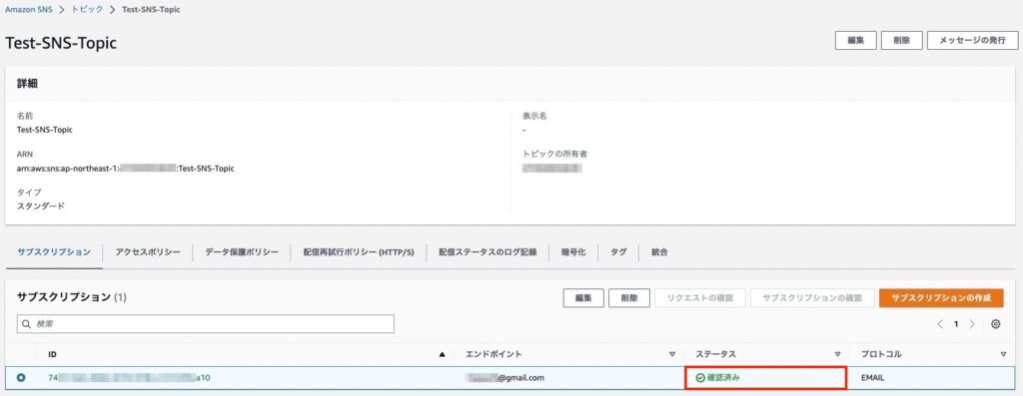Switch to the アクセスポリシー tab
Viewport: 1023px width, 396px height.
148,252
